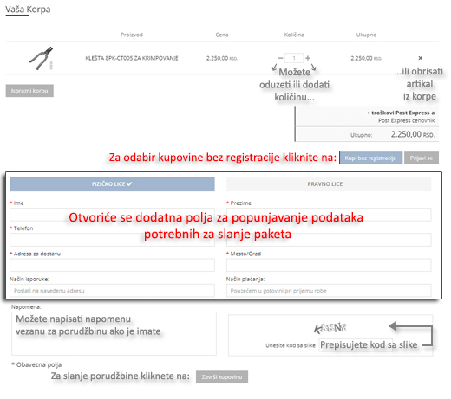451x399 pixels.
Task: Switch to the PRAVNO LICE tab
Action: pyautogui.click(x=329, y=184)
